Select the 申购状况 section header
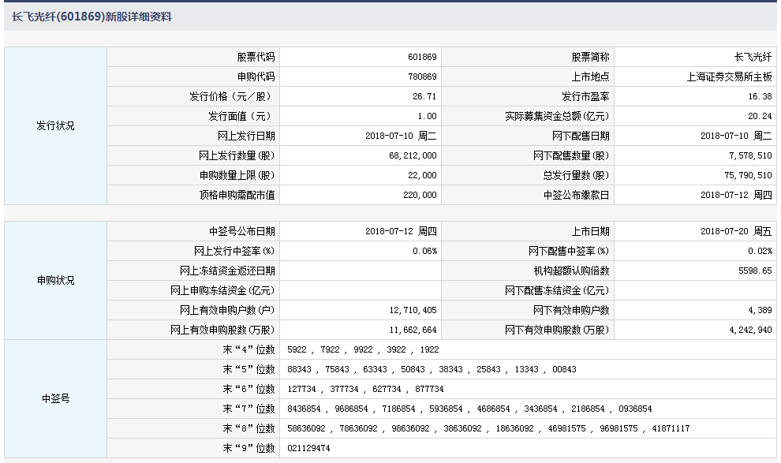The width and height of the screenshot is (781, 463). (54, 280)
